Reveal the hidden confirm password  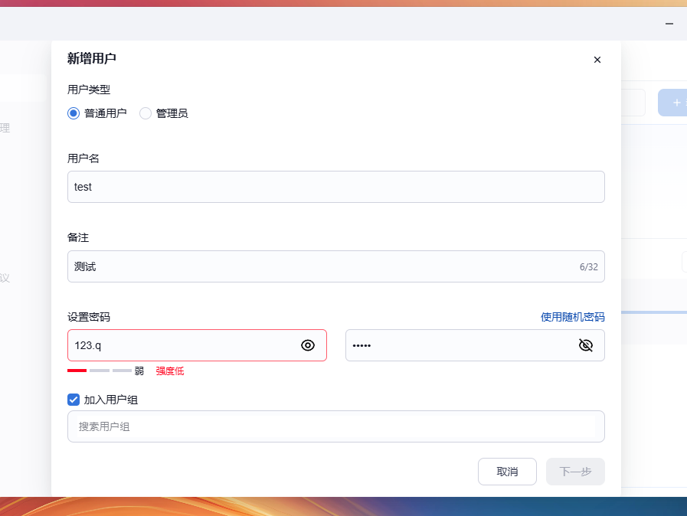(x=586, y=345)
